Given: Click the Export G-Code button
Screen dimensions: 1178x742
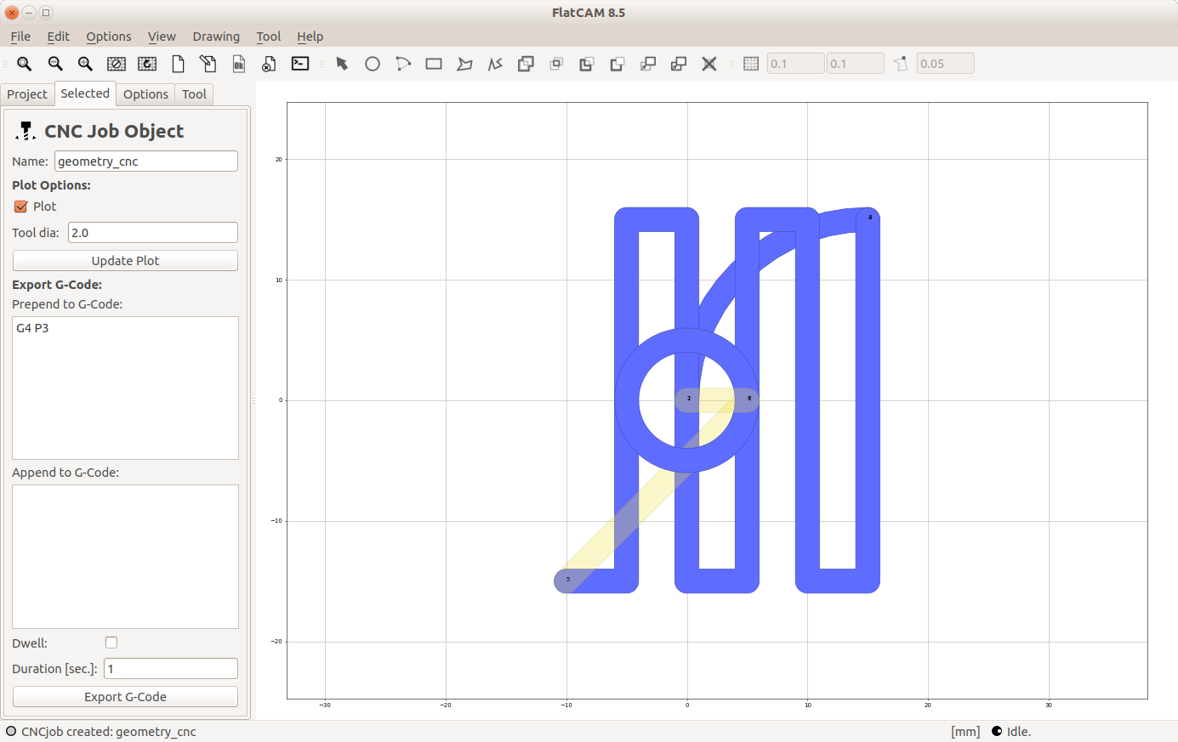Looking at the screenshot, I should click(x=125, y=697).
